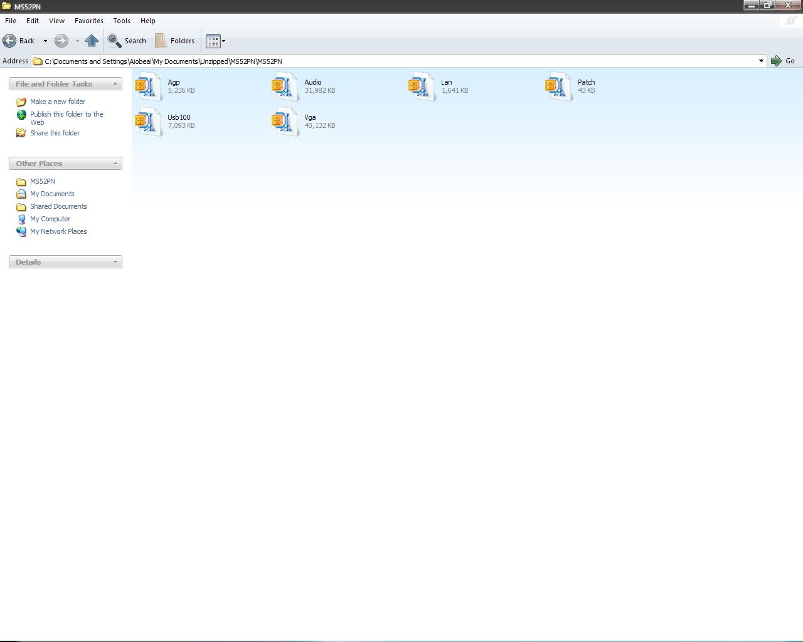This screenshot has height=642, width=803.
Task: Click Make a new folder link
Action: coord(58,102)
